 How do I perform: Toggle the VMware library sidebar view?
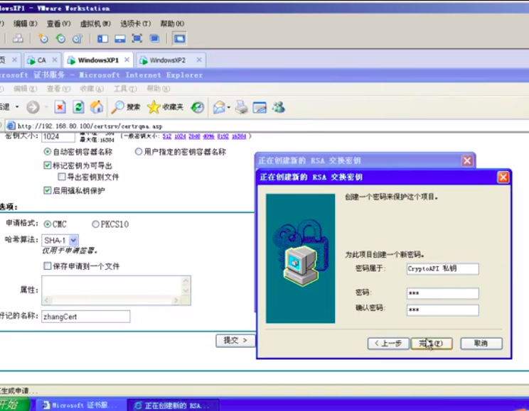pyautogui.click(x=102, y=39)
